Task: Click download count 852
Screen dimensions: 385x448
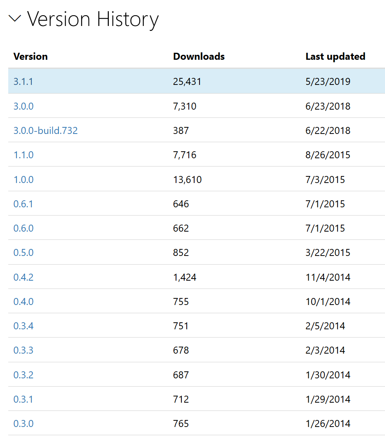Action: coord(181,253)
